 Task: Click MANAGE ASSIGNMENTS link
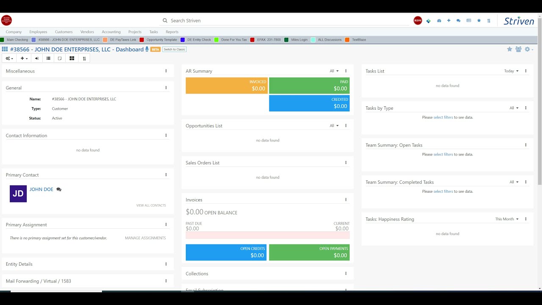145,238
